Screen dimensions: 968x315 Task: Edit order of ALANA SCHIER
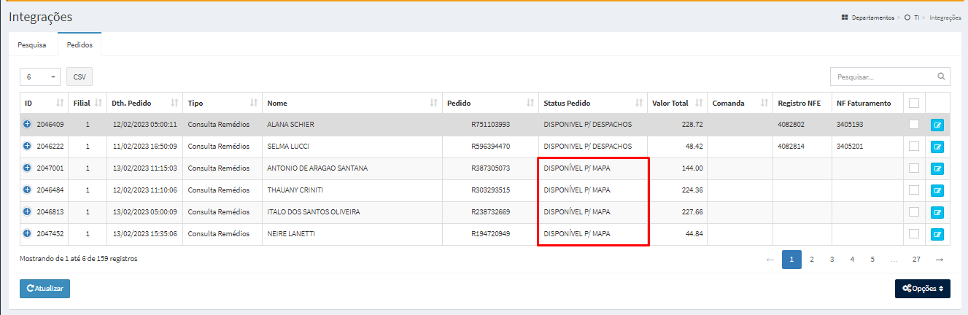point(937,125)
